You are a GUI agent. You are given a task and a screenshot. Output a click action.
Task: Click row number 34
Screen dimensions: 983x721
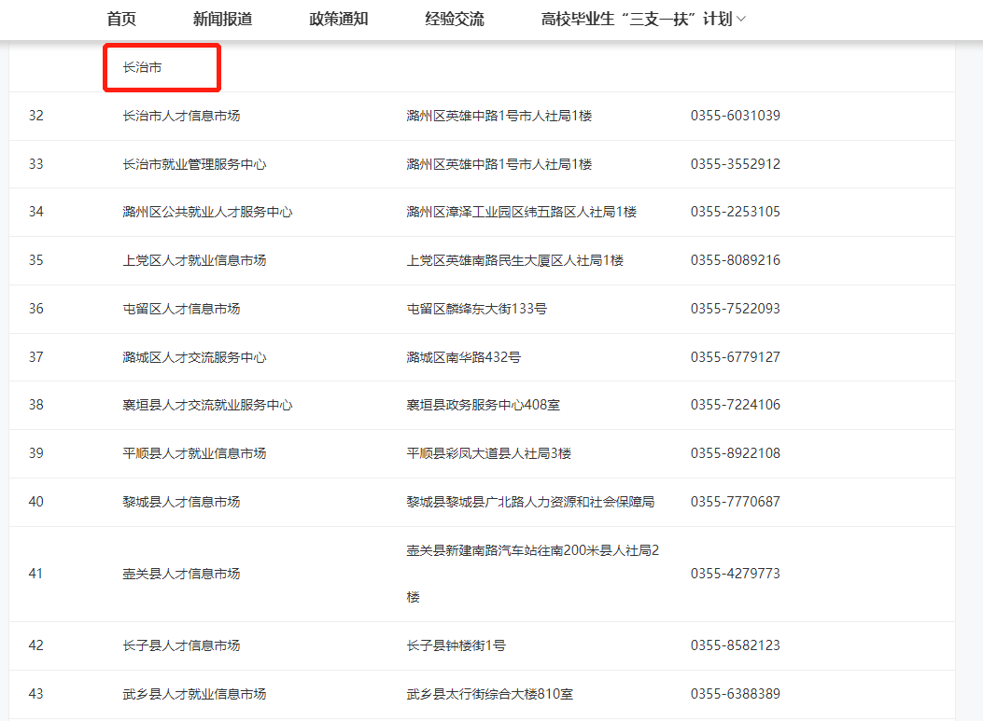(36, 212)
